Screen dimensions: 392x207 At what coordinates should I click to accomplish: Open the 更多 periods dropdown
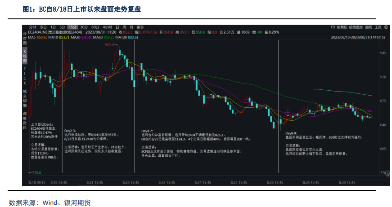140,27
